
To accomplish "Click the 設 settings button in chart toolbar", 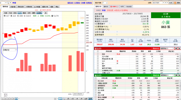I will (46, 13).
